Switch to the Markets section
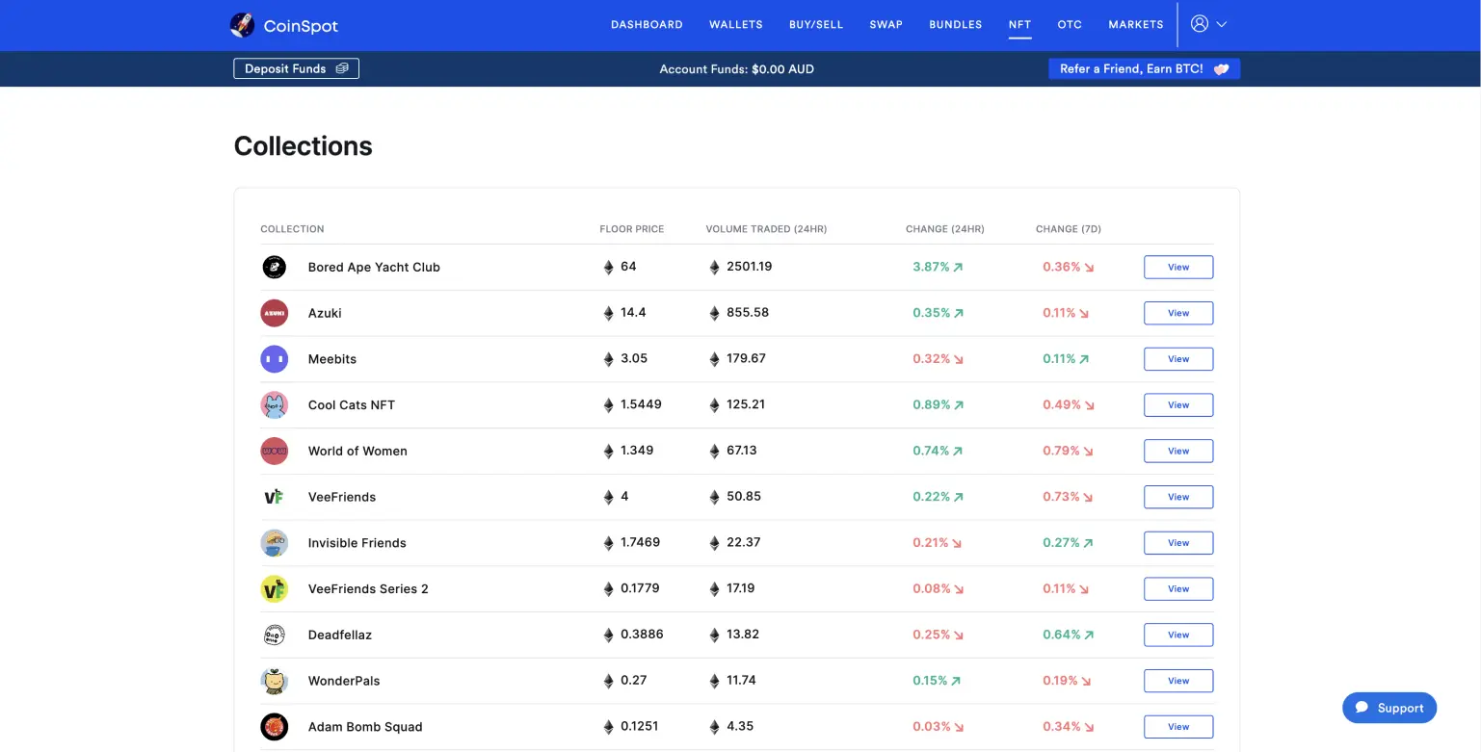 coord(1135,25)
